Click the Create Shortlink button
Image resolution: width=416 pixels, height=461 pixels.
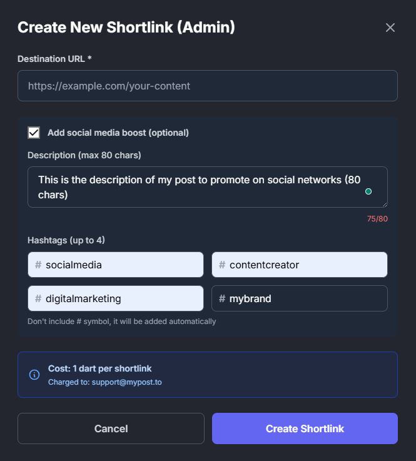(305, 428)
